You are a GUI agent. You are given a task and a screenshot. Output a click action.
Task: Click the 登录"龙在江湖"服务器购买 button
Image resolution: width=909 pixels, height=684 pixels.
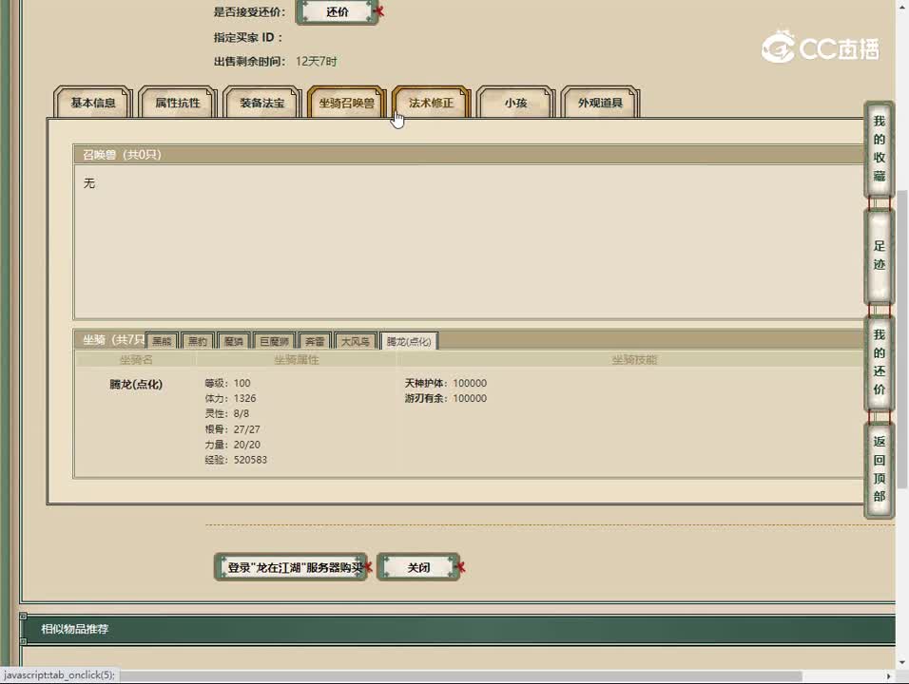click(x=290, y=567)
